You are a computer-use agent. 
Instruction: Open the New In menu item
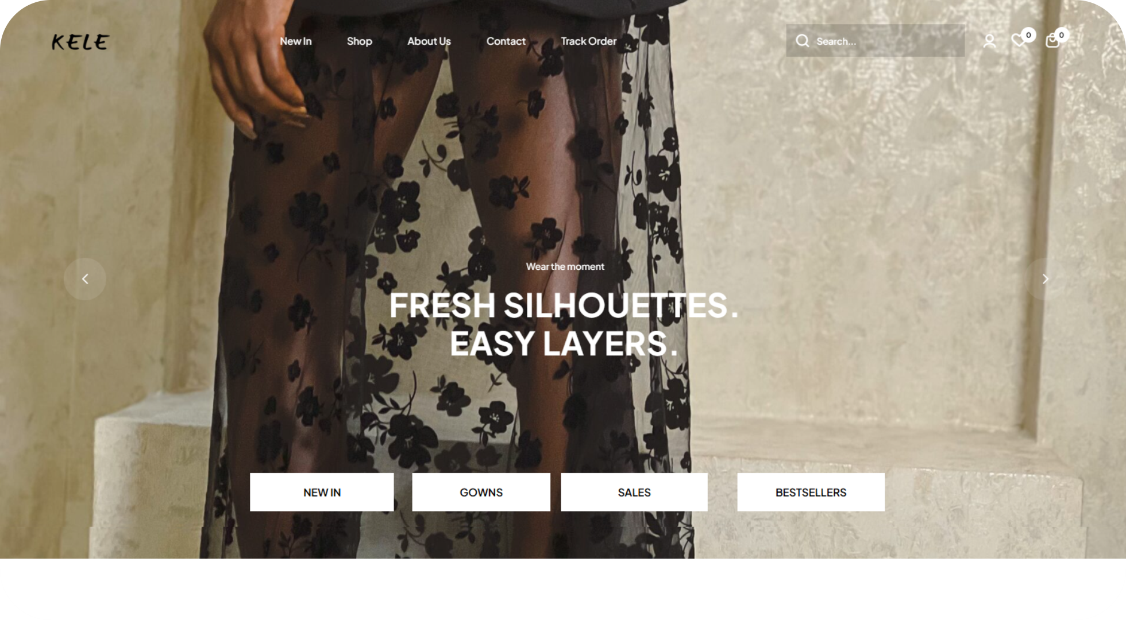point(295,41)
